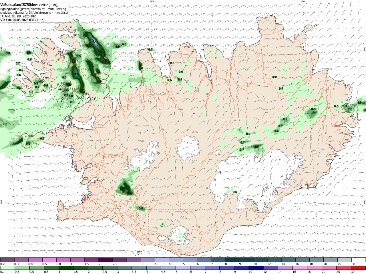Click the periwinkle swatch labeled 6 in bottom legend row
Image resolution: width=366 pixels, height=274 pixels.
point(197,268)
